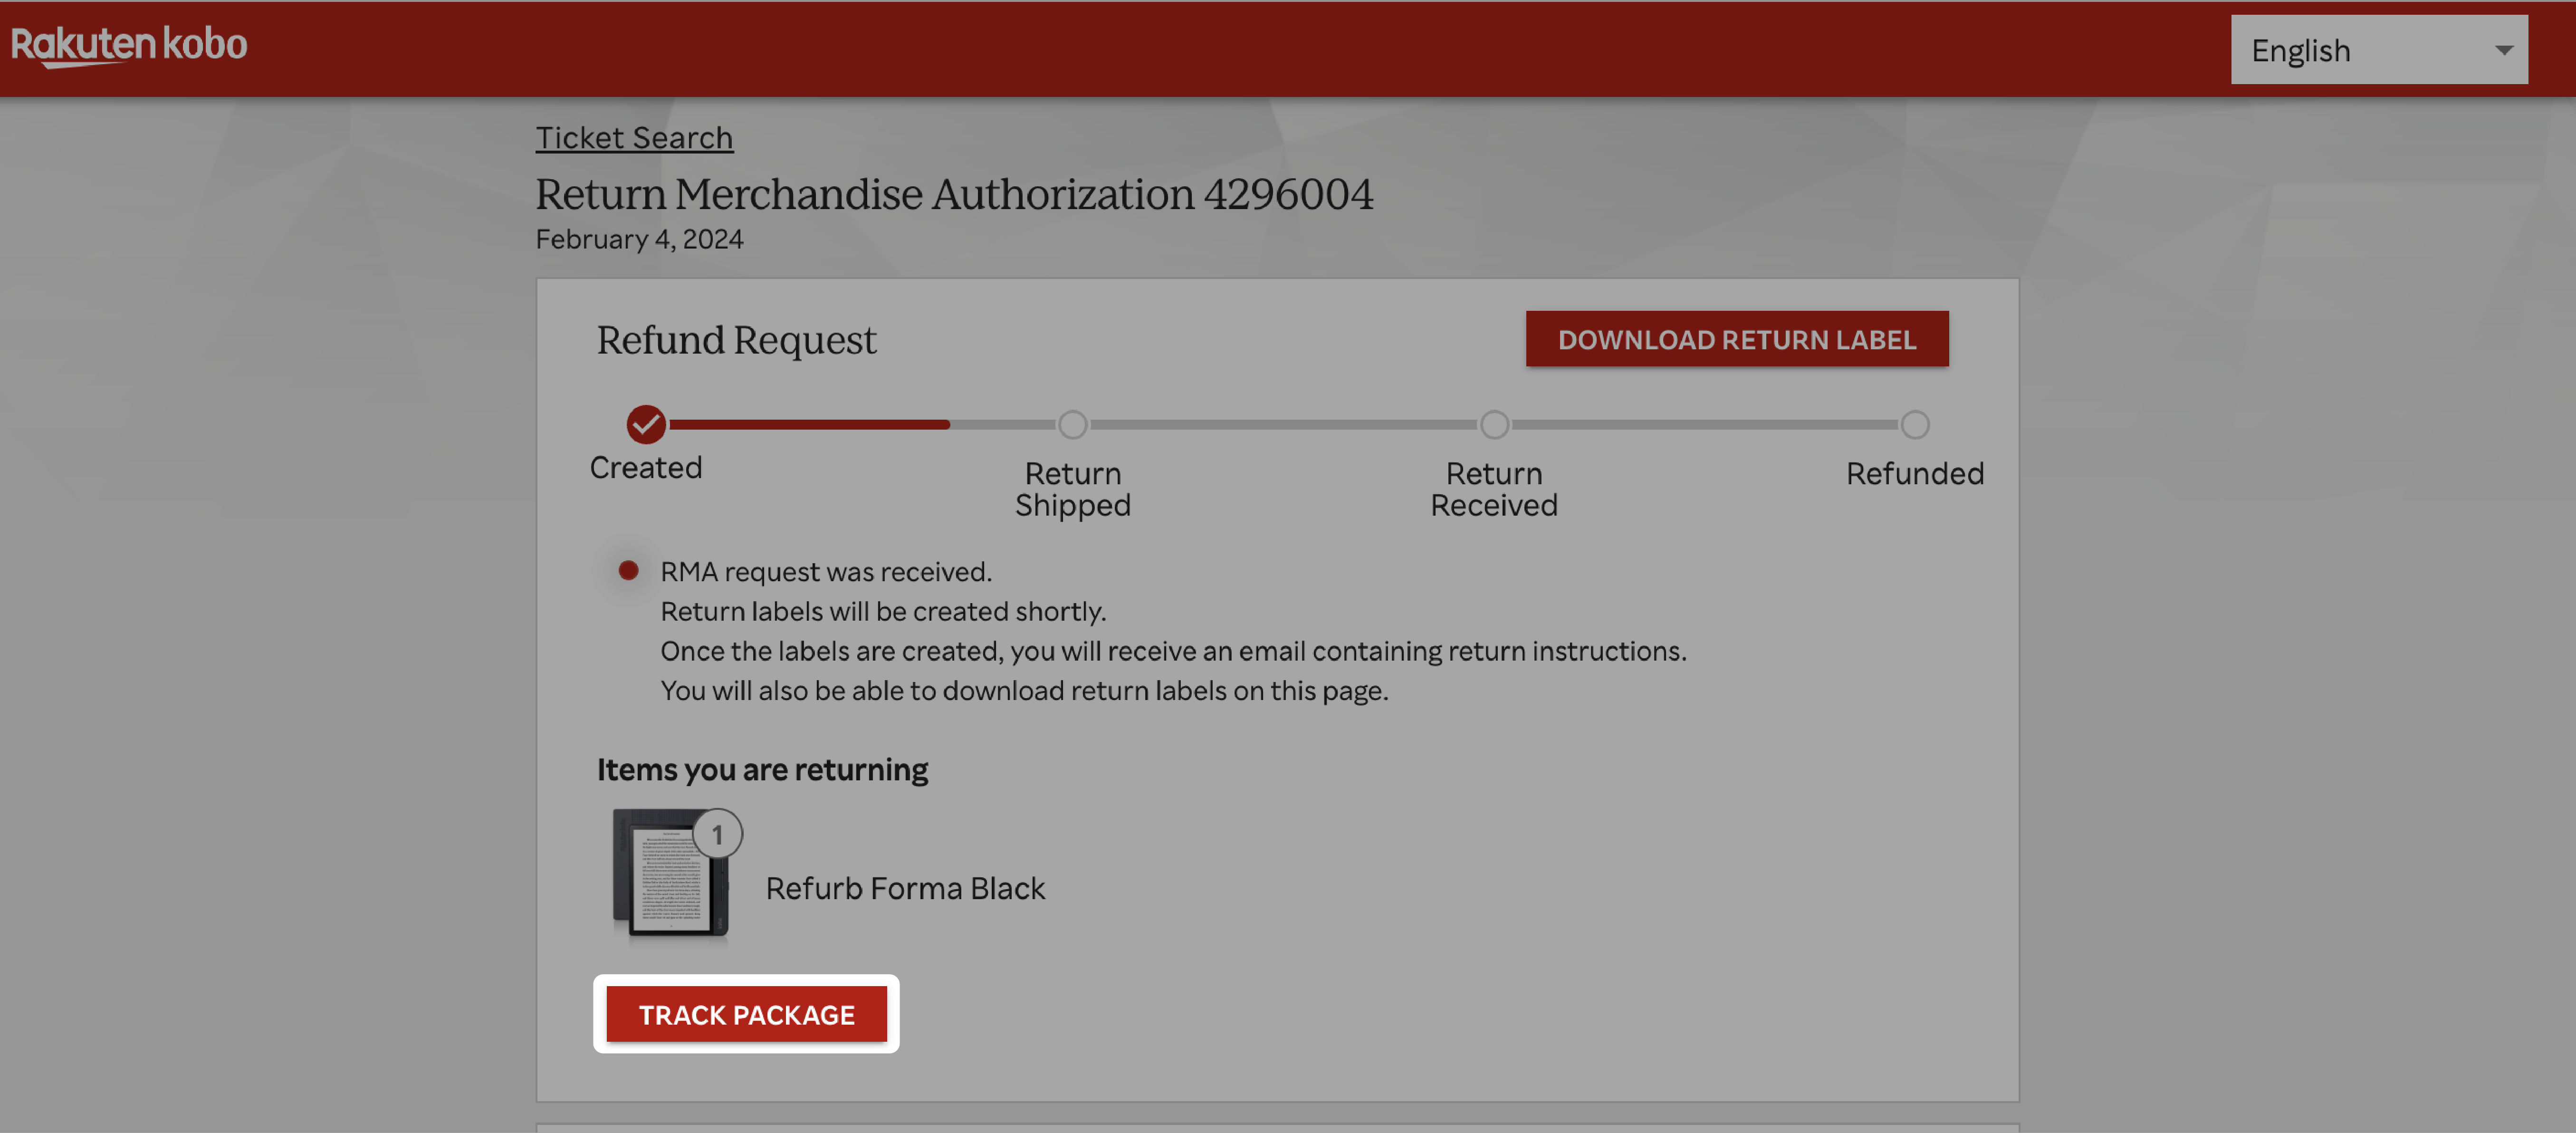Click the Return Received step circle
The height and width of the screenshot is (1133, 2576).
coord(1493,425)
